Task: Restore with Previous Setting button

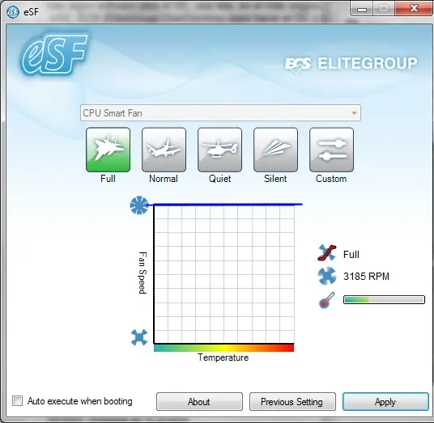Action: (292, 401)
